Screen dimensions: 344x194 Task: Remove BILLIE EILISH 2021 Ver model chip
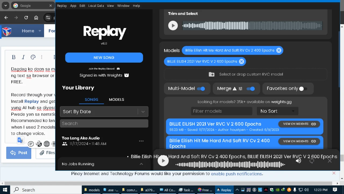pos(241,61)
